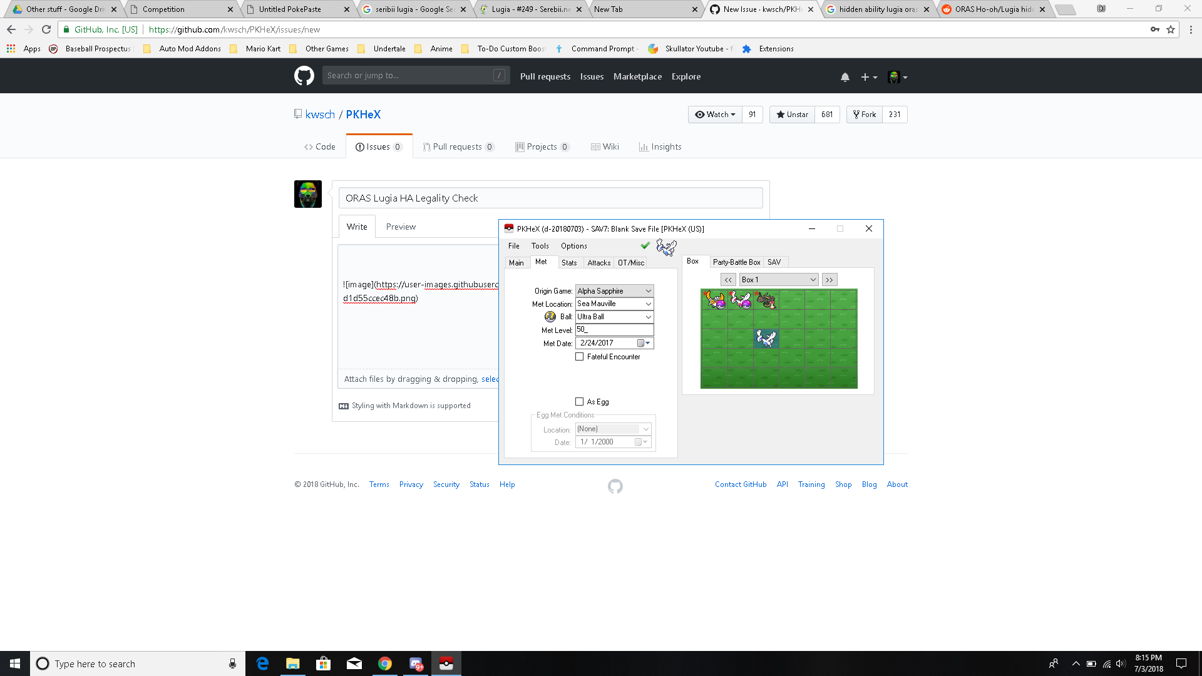
Task: Click the green legality checkmark icon
Action: tap(645, 245)
